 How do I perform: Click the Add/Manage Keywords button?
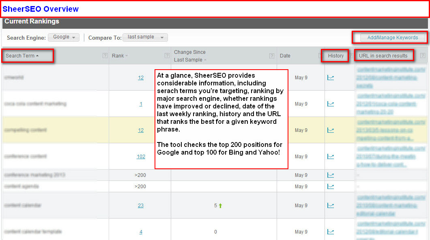[392, 38]
